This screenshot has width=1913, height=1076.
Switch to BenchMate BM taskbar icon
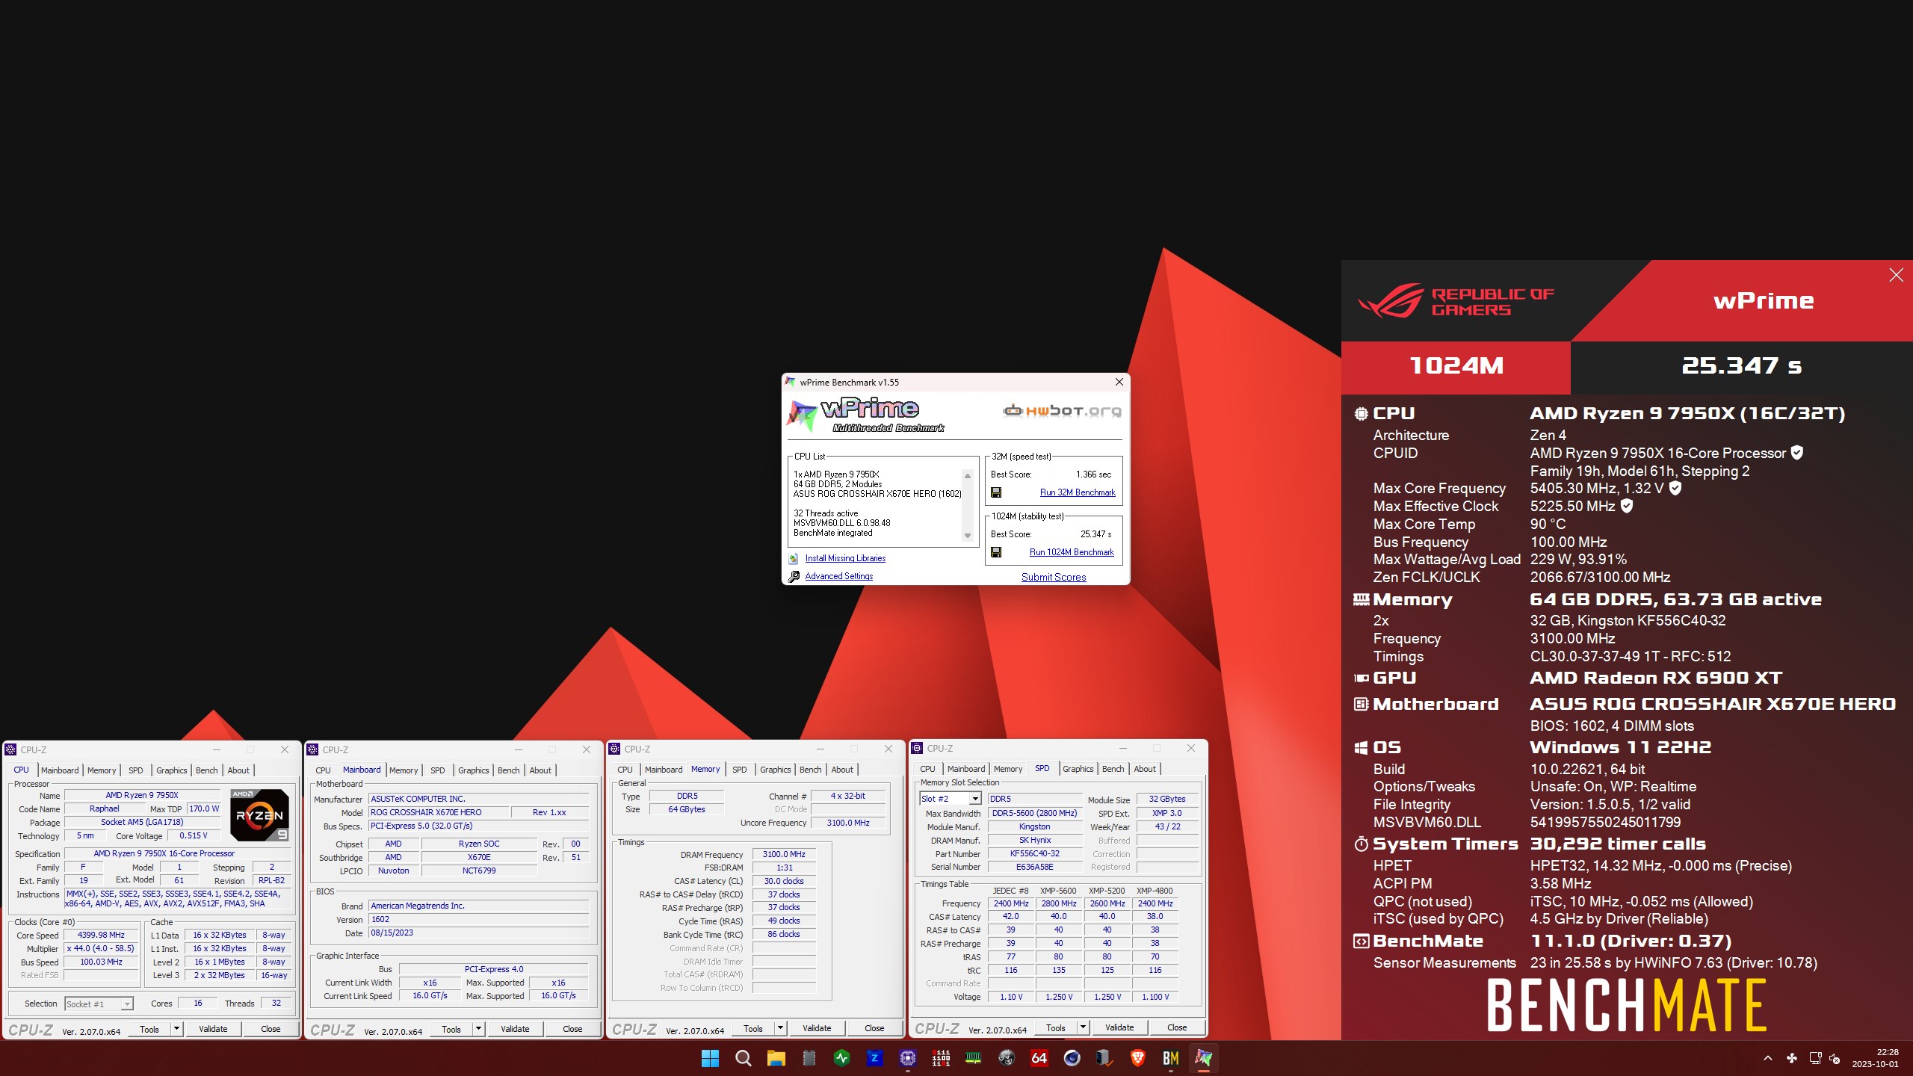(x=1170, y=1058)
